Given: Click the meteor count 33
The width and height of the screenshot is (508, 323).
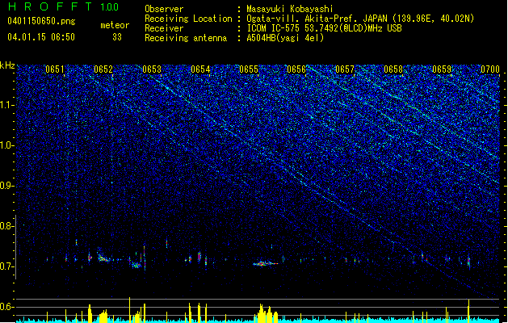Looking at the screenshot, I should click(117, 37).
